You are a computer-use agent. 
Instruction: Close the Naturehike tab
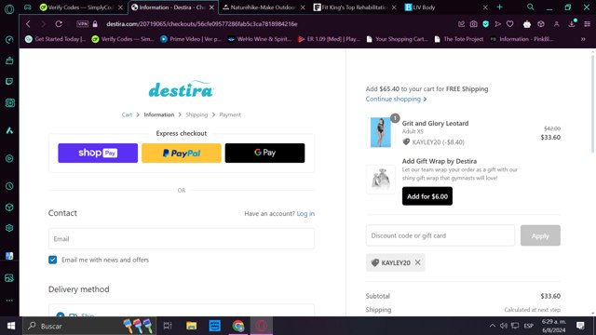303,7
